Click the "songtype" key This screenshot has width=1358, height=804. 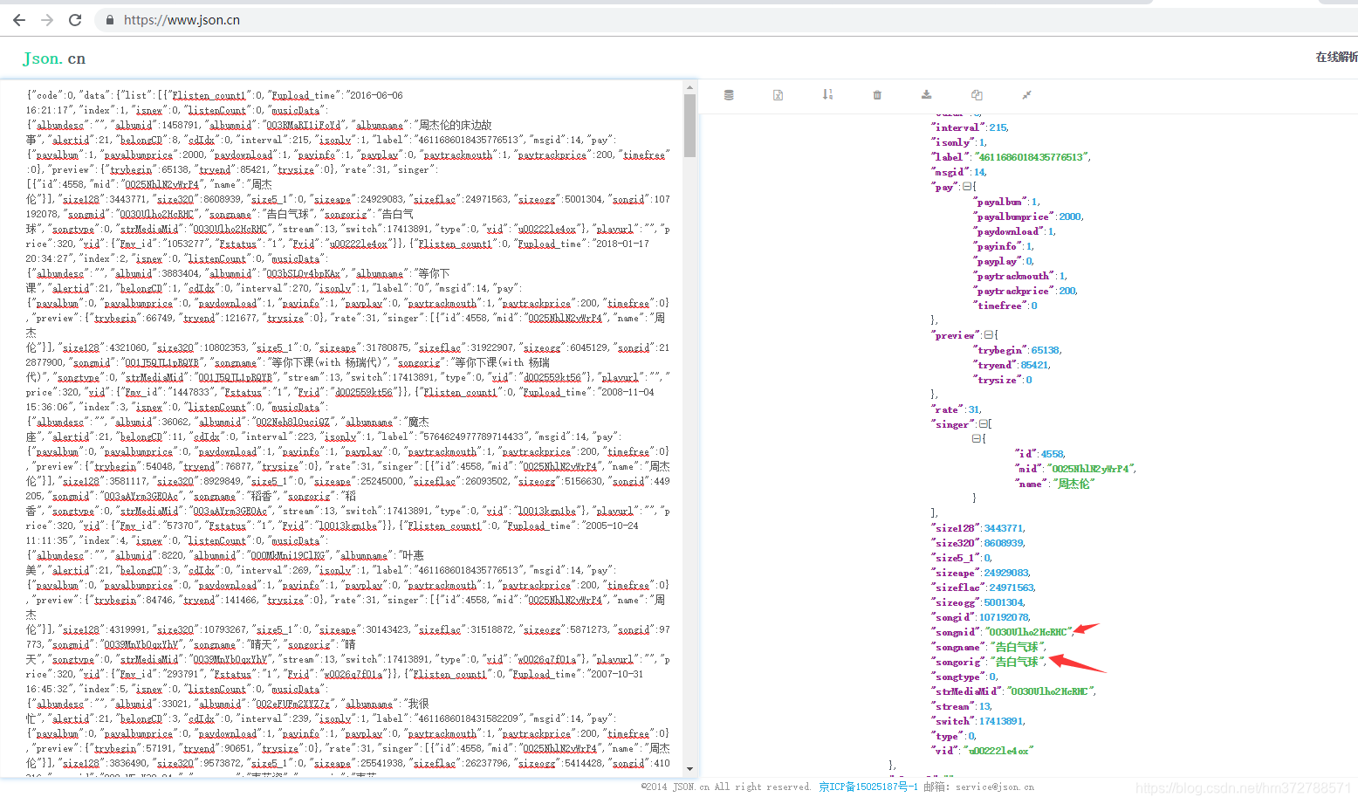point(957,677)
